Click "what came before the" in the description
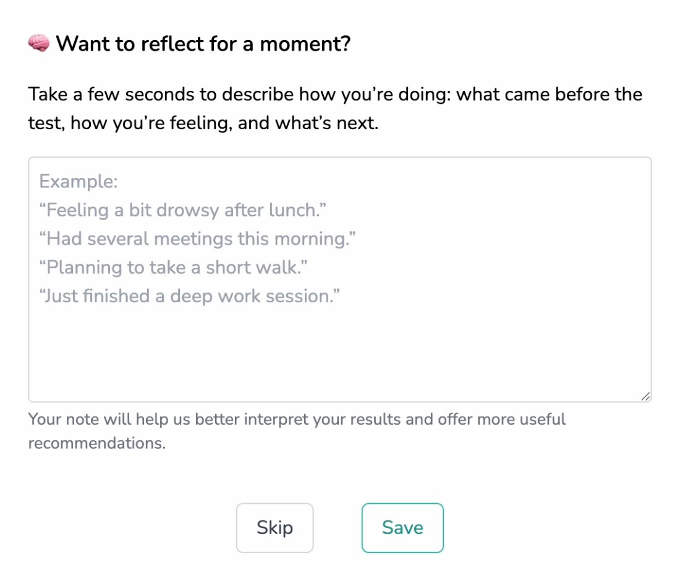 click(549, 95)
